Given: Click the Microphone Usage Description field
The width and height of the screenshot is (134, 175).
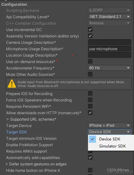Looking at the screenshot, I should pyautogui.click(x=110, y=49).
